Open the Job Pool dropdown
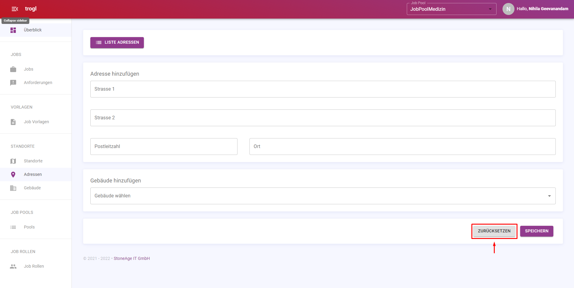Screen dimensions: 574x288 [451, 9]
